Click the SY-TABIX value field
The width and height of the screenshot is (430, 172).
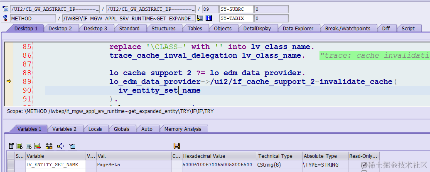click(x=271, y=18)
